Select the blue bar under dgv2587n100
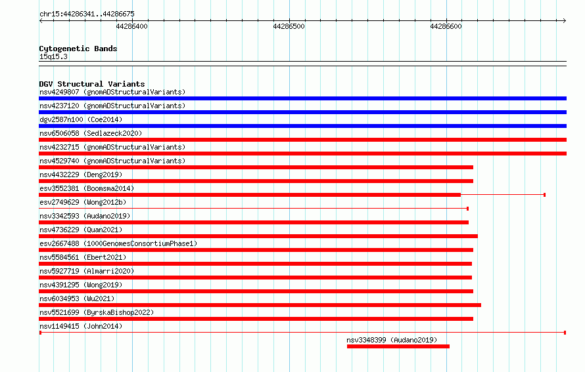 tap(302, 126)
